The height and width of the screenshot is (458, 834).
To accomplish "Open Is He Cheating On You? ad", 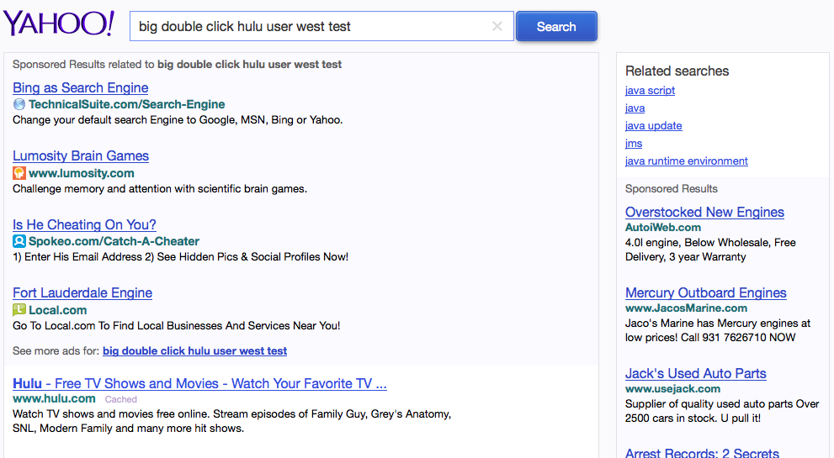I will (x=84, y=224).
